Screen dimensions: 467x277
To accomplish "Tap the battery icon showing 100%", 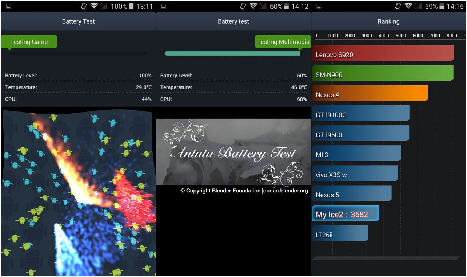I will coord(131,6).
